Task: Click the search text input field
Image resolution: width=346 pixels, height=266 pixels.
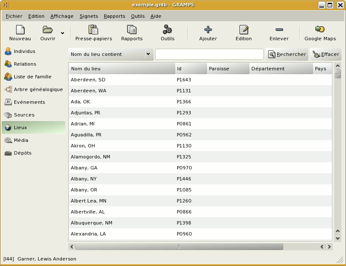Action: pyautogui.click(x=209, y=54)
